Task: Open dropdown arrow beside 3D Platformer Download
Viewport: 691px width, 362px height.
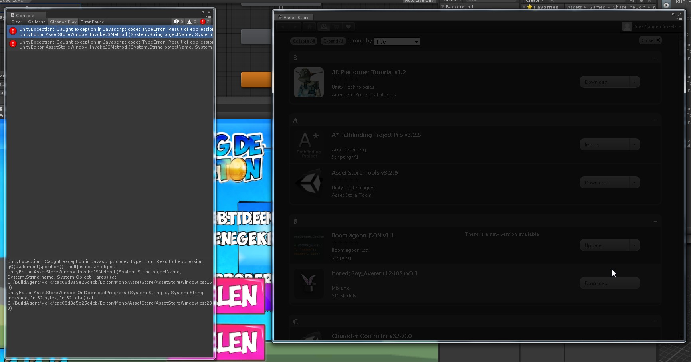Action: (634, 82)
